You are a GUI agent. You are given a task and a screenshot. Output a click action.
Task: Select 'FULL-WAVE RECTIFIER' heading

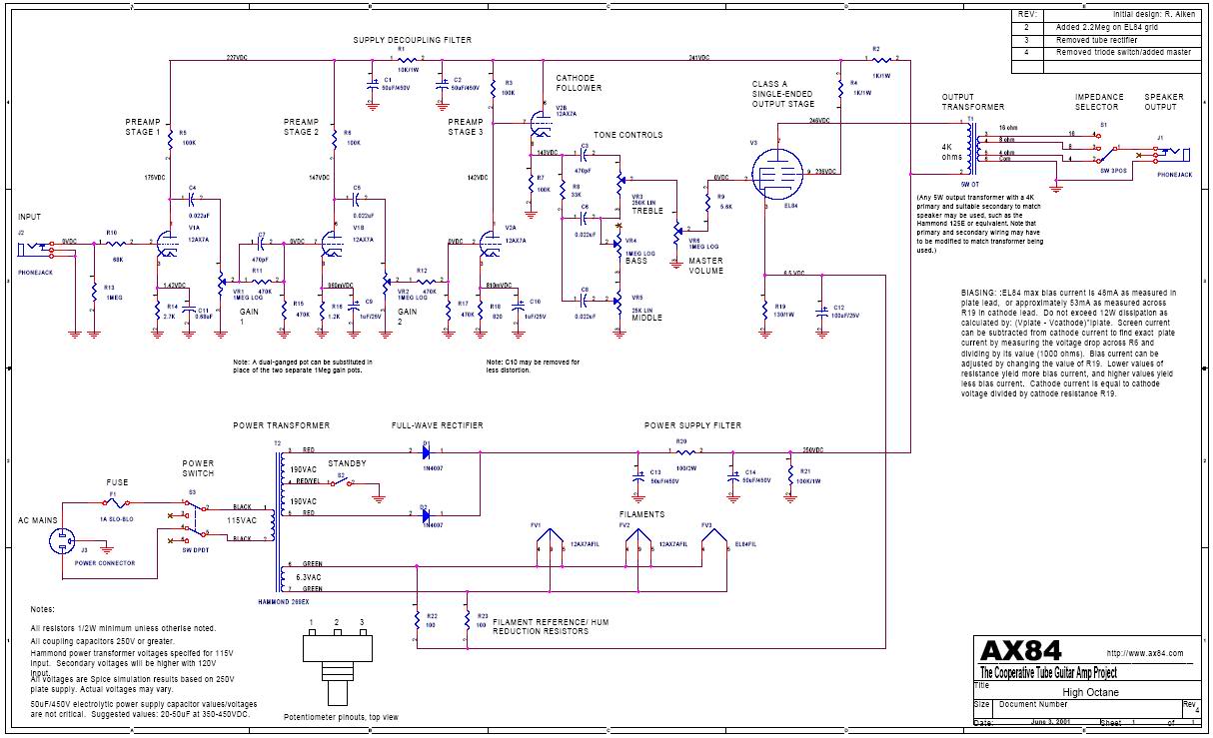click(438, 425)
